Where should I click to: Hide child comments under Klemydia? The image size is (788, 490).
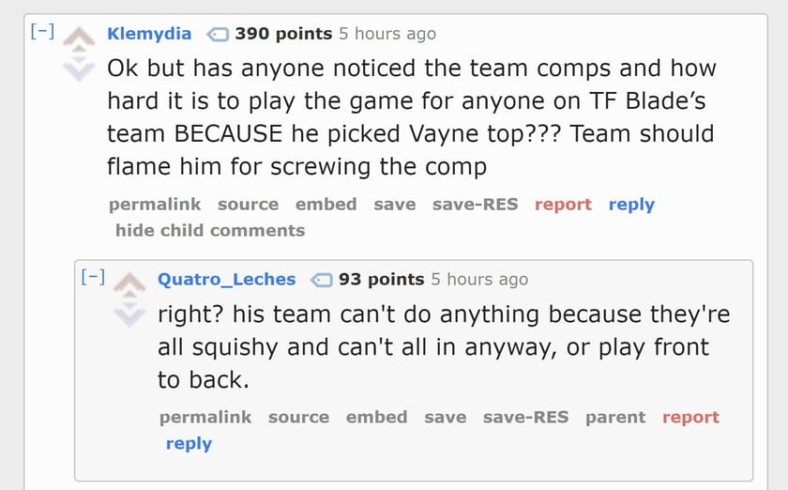(210, 230)
